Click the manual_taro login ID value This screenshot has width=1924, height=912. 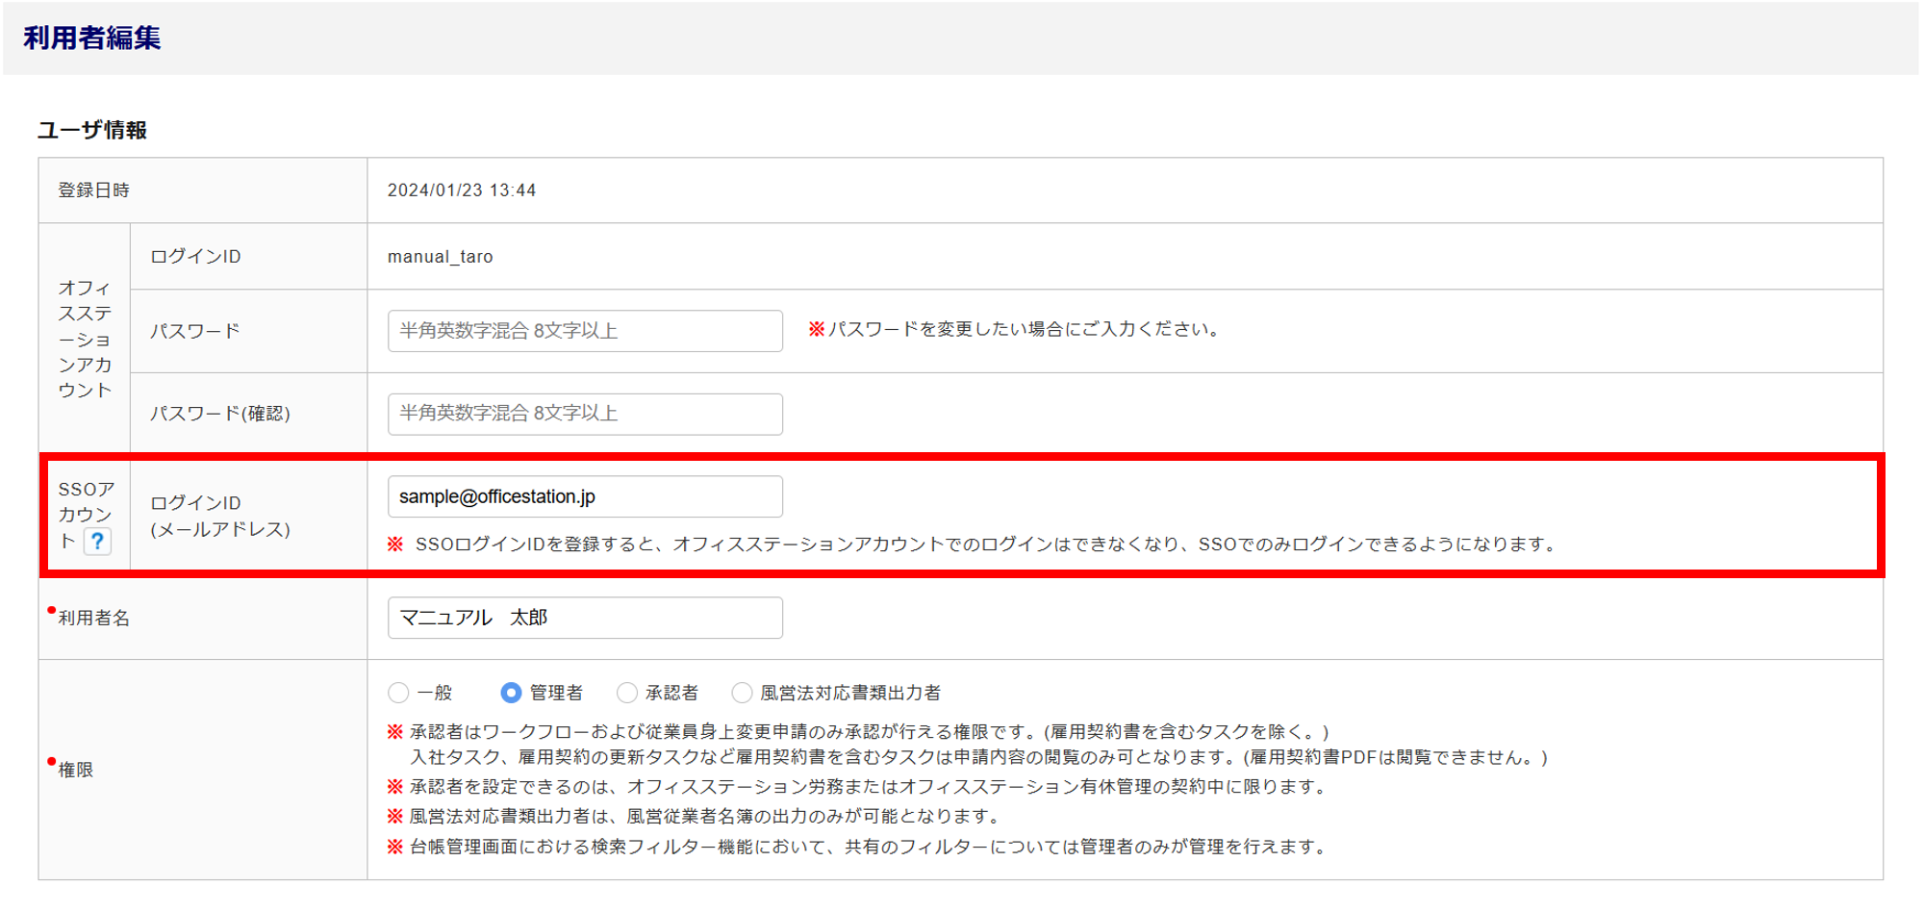[x=440, y=257]
